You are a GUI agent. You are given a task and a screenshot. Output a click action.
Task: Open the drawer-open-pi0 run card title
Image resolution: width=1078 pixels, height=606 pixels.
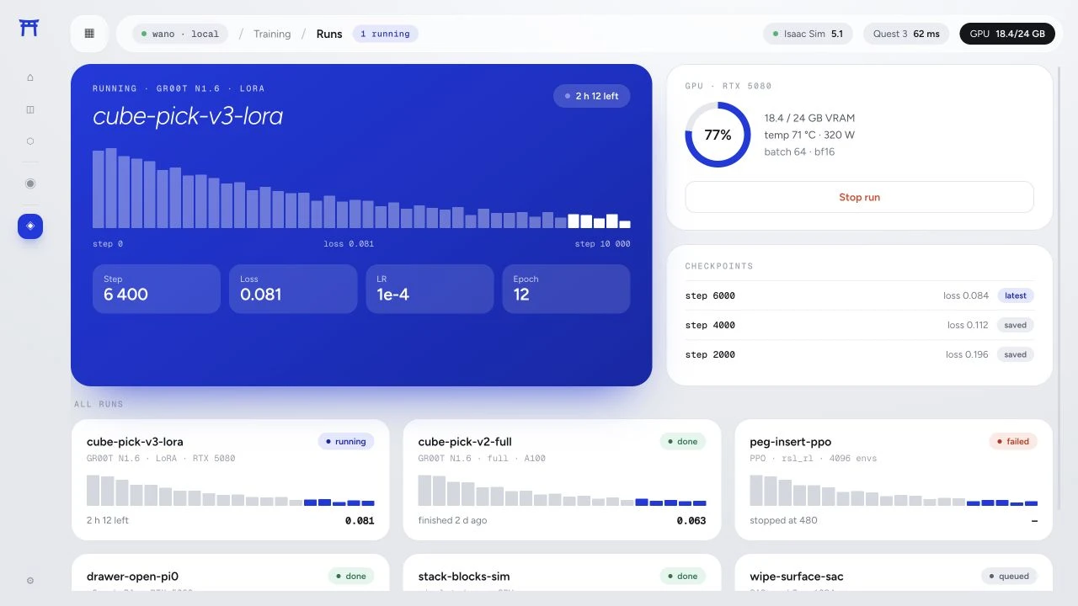(x=132, y=577)
